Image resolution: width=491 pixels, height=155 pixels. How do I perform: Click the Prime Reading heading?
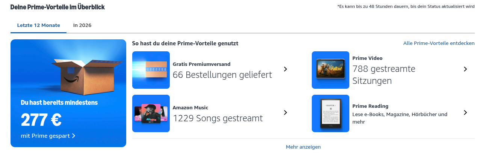(x=370, y=106)
